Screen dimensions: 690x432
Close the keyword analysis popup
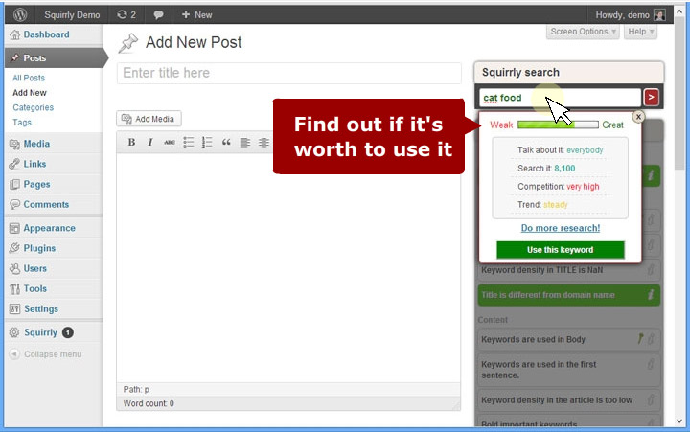click(x=638, y=116)
